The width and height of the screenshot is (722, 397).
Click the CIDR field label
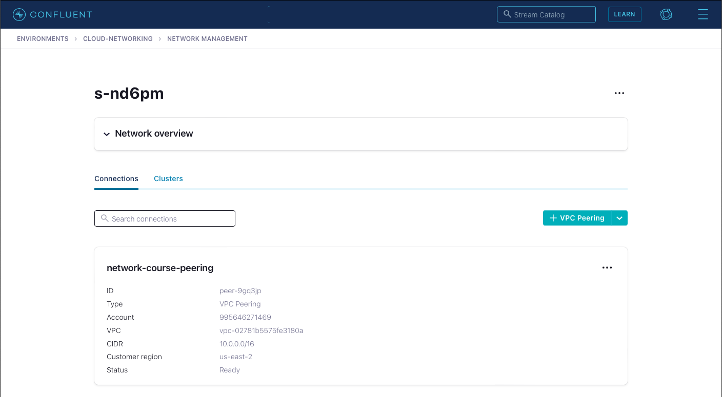click(x=115, y=344)
